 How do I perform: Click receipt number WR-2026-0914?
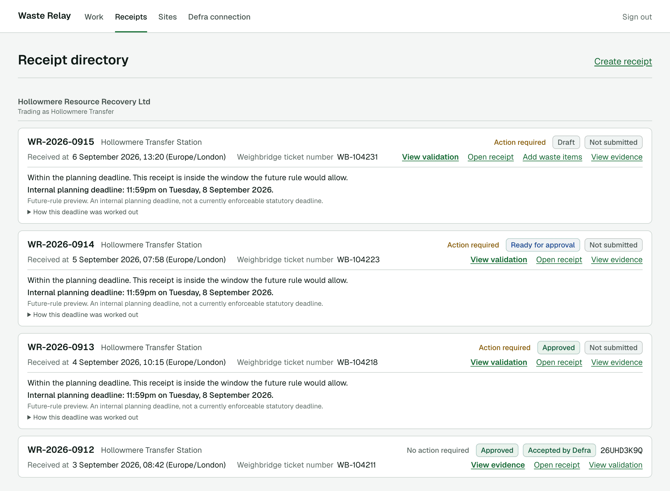[61, 244]
